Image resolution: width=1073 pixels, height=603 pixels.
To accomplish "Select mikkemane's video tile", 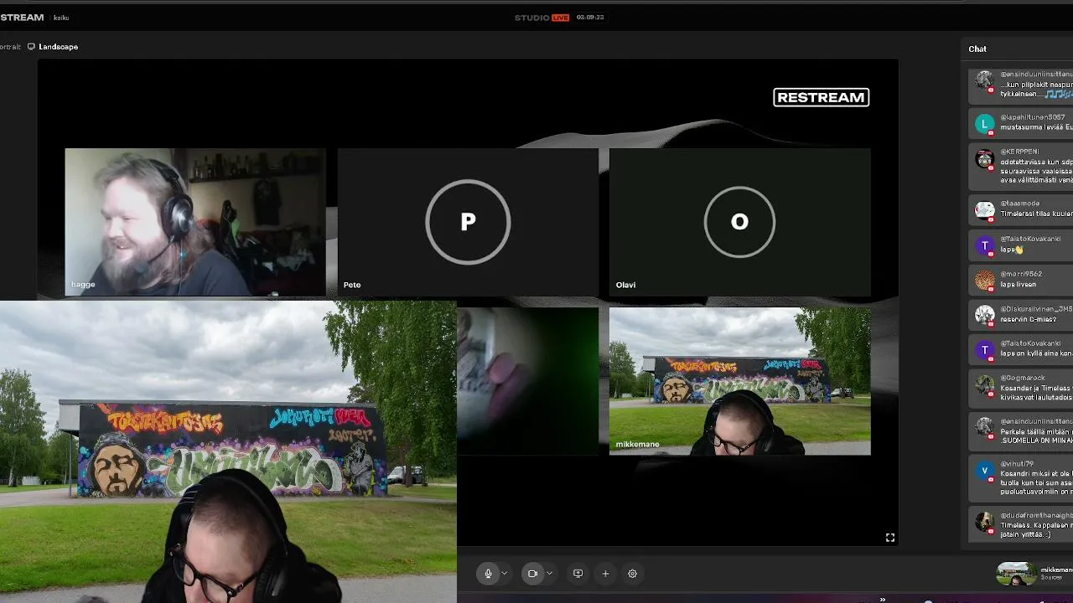I will (x=740, y=381).
